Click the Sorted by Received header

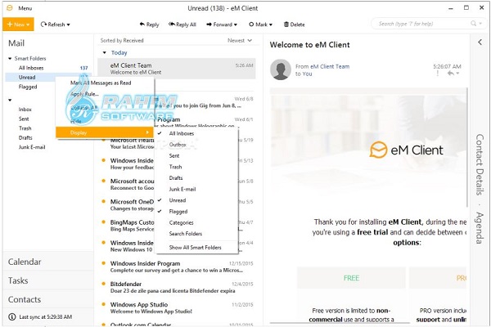pos(122,40)
